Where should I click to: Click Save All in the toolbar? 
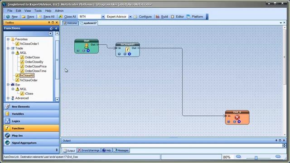pyautogui.click(x=47, y=17)
